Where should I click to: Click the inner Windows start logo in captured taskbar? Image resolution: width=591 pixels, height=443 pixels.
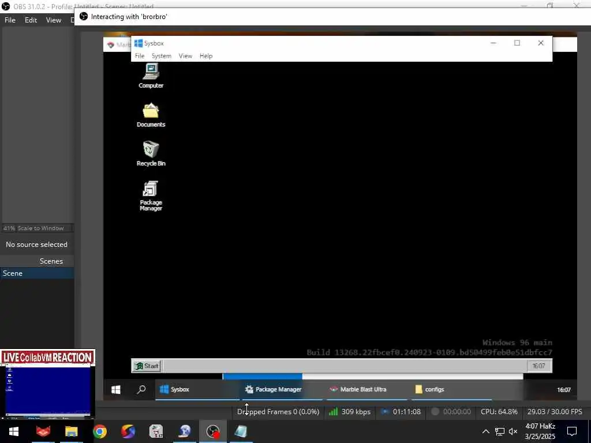pos(115,389)
